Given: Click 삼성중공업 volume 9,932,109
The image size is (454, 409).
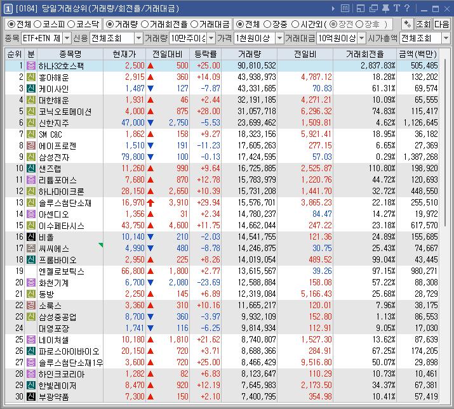Looking at the screenshot, I should pyautogui.click(x=258, y=316).
